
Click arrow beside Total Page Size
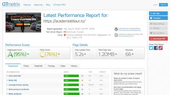[x=116, y=54]
